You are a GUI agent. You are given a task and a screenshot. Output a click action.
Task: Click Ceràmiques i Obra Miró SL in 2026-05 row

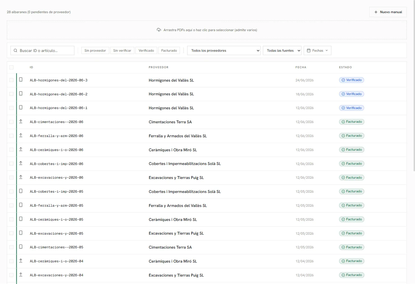click(x=173, y=219)
